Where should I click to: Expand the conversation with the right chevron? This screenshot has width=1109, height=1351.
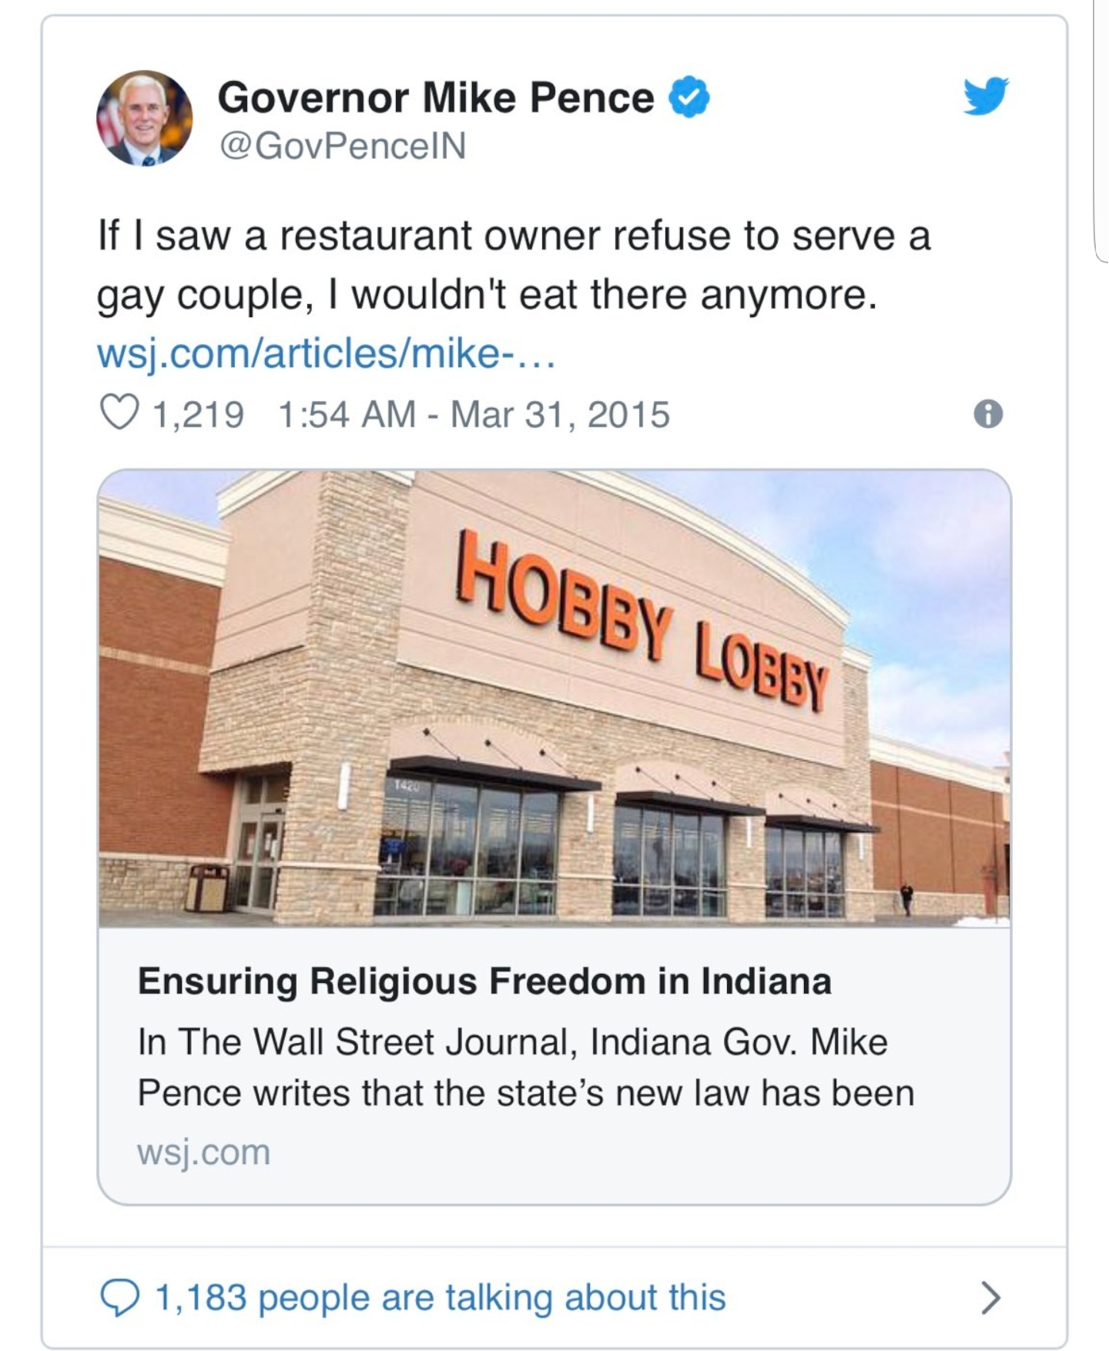point(991,1298)
